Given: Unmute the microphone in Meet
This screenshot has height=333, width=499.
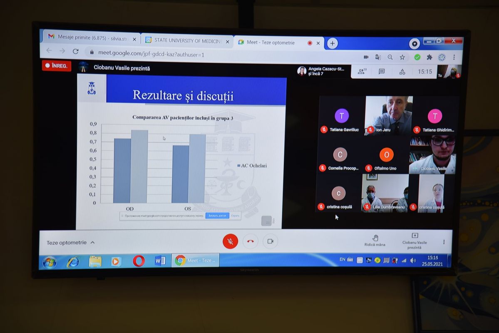Looking at the screenshot, I should (230, 241).
